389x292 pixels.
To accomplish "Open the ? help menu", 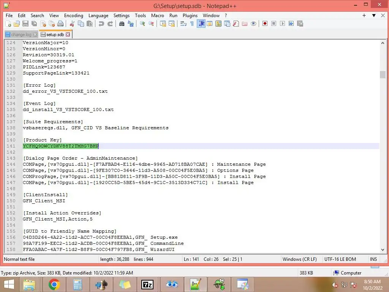I will pos(226,15).
